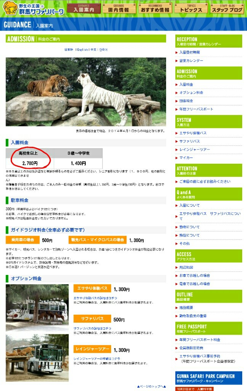Switch language to English
The width and height of the screenshot is (247, 391).
[82, 50]
